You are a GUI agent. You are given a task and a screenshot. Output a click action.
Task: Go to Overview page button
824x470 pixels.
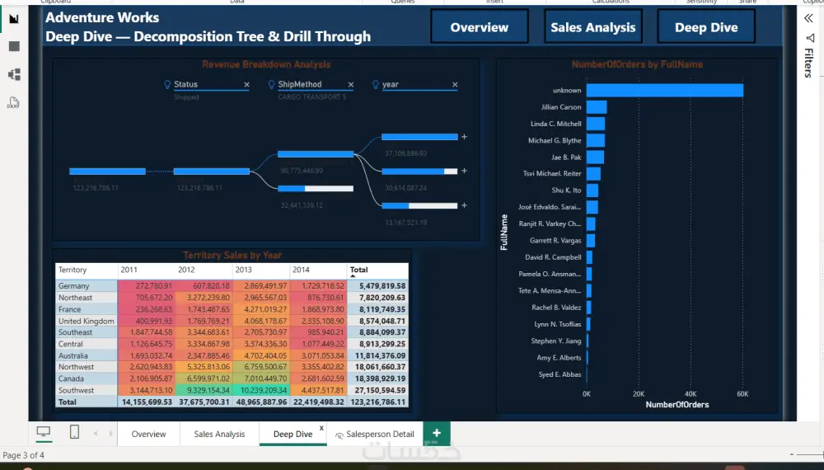(x=480, y=27)
